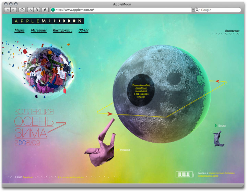Open the Google search magnifier dropdown

tap(198, 10)
